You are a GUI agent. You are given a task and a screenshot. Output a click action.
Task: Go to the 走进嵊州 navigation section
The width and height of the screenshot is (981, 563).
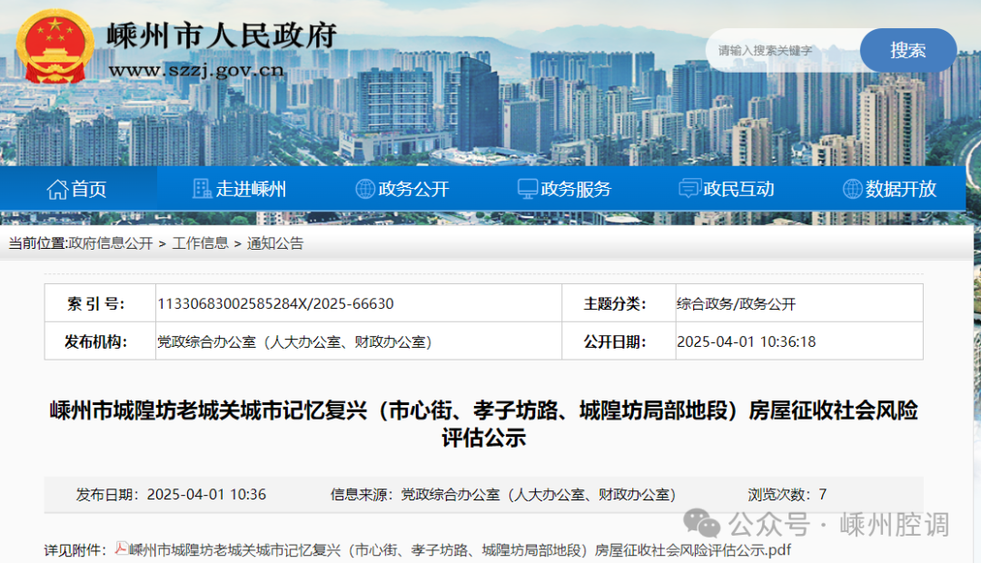(x=251, y=189)
